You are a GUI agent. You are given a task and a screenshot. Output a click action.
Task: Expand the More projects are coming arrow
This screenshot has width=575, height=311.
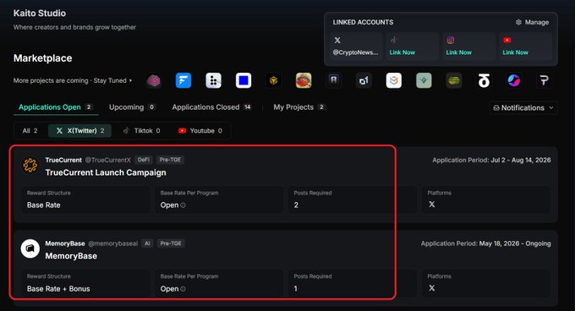130,80
